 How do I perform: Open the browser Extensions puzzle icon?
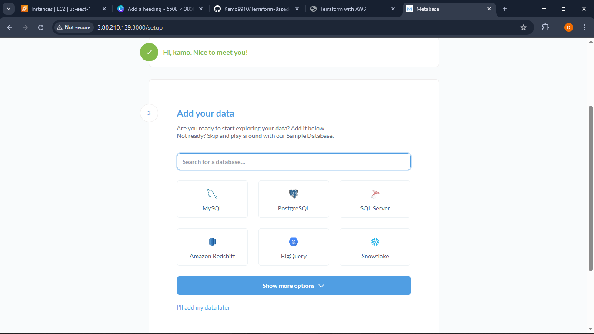[545, 27]
